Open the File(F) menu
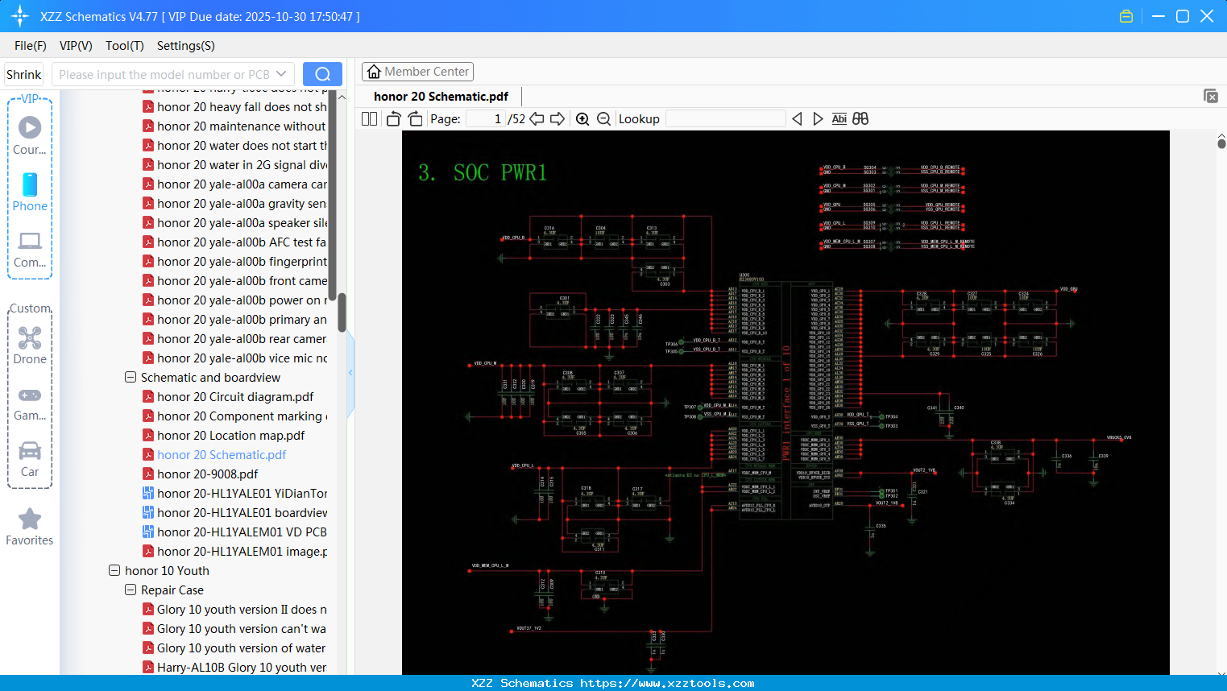This screenshot has width=1227, height=691. click(x=31, y=46)
